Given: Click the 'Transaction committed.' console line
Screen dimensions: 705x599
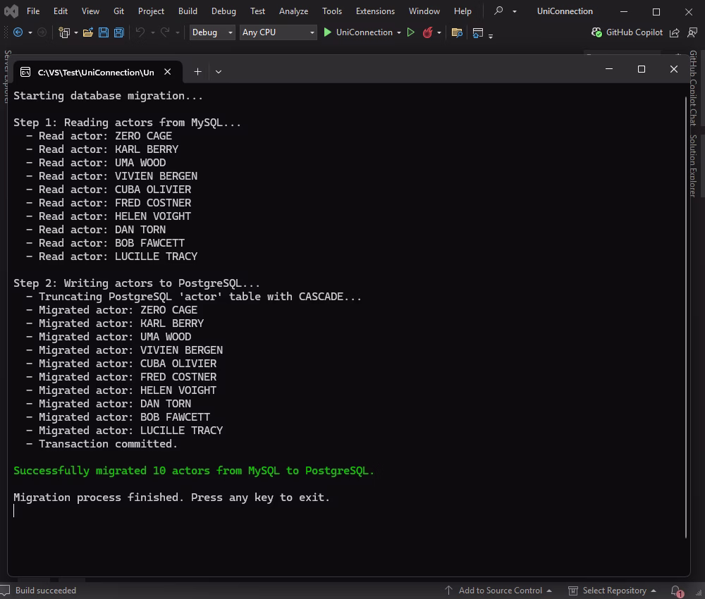Looking at the screenshot, I should coord(108,444).
